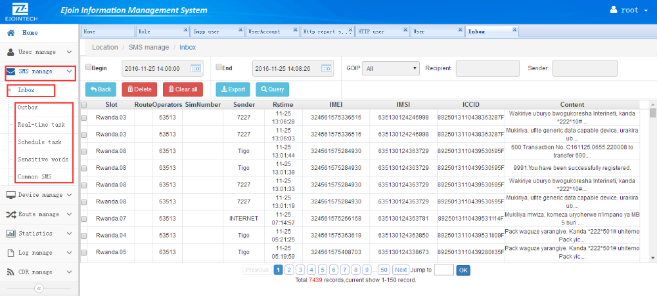
Task: Close the User tab
Action: point(460,30)
